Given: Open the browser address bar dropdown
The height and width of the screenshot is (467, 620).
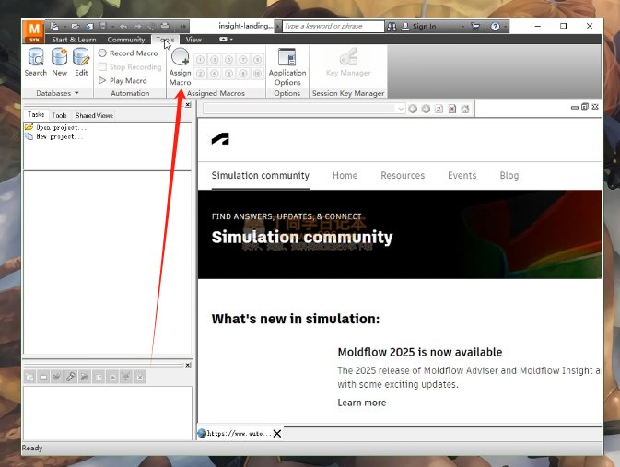Looking at the screenshot, I should point(400,109).
